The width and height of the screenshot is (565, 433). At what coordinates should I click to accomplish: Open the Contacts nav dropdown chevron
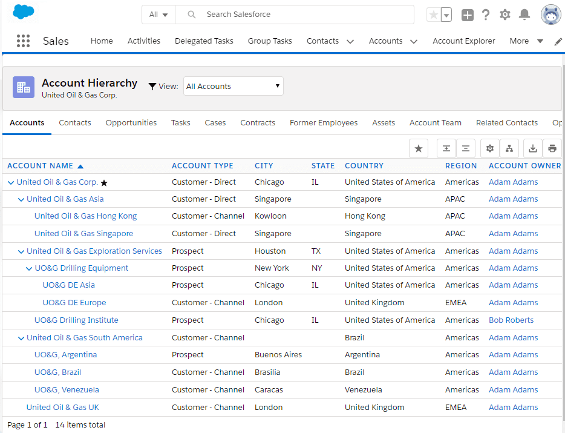[x=350, y=42]
